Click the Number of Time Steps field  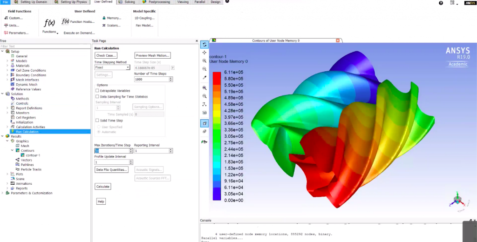click(151, 79)
